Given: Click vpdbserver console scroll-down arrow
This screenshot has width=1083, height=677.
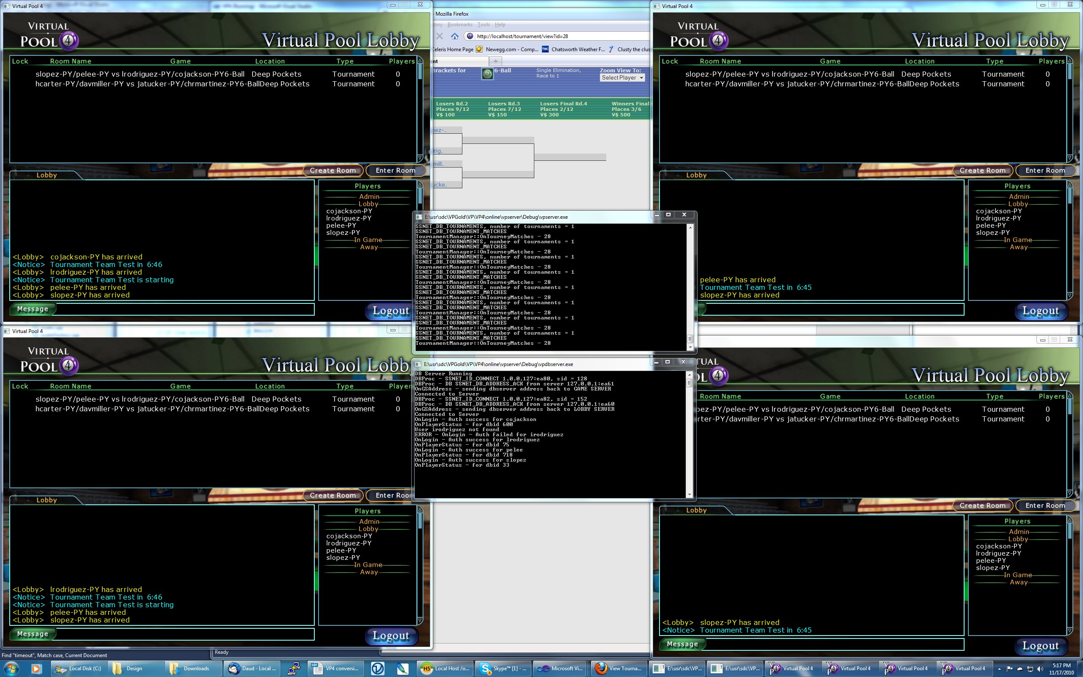Looking at the screenshot, I should tap(689, 494).
